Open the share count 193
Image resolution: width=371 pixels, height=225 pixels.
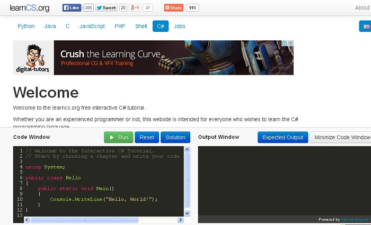(x=192, y=8)
